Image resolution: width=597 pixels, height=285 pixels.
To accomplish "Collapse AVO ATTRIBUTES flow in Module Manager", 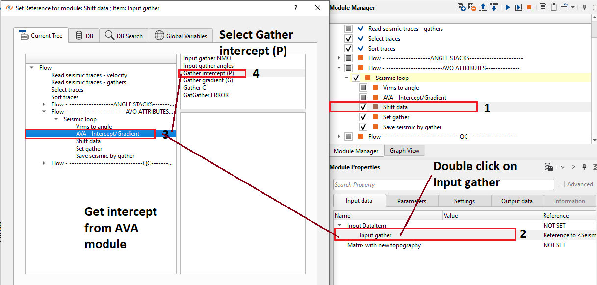I will tap(339, 68).
